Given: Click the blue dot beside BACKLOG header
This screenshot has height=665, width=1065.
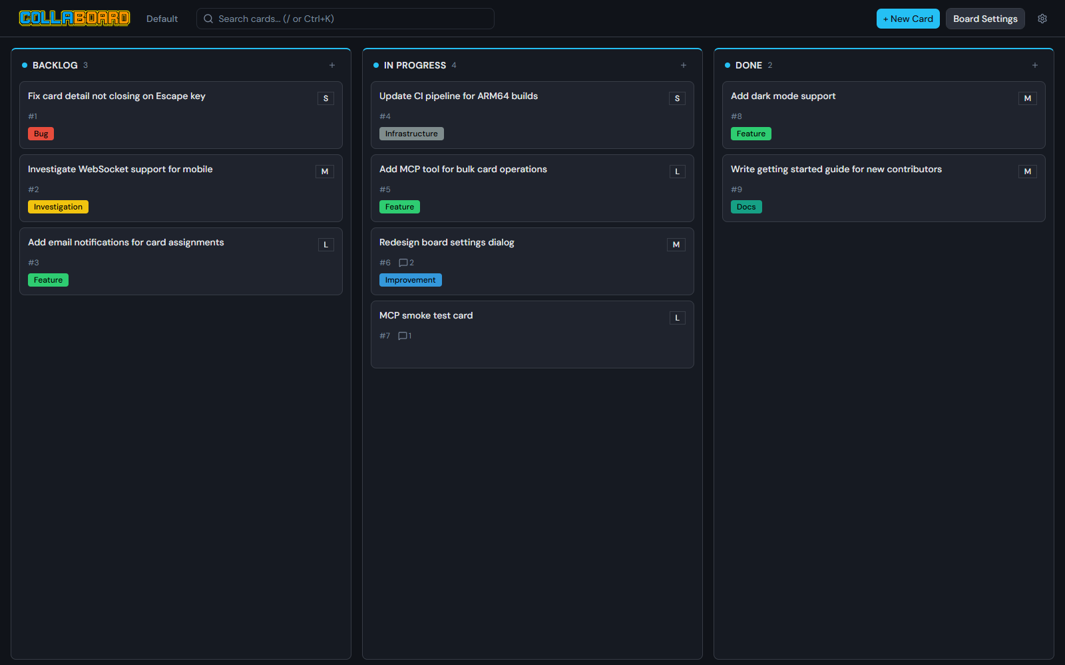Looking at the screenshot, I should click(x=25, y=65).
